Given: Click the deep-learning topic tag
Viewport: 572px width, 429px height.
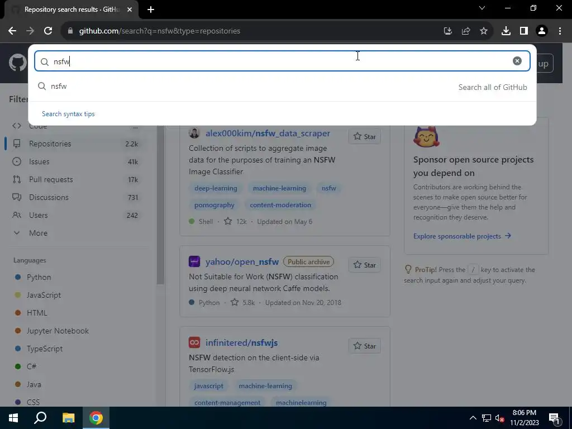Looking at the screenshot, I should [x=216, y=188].
